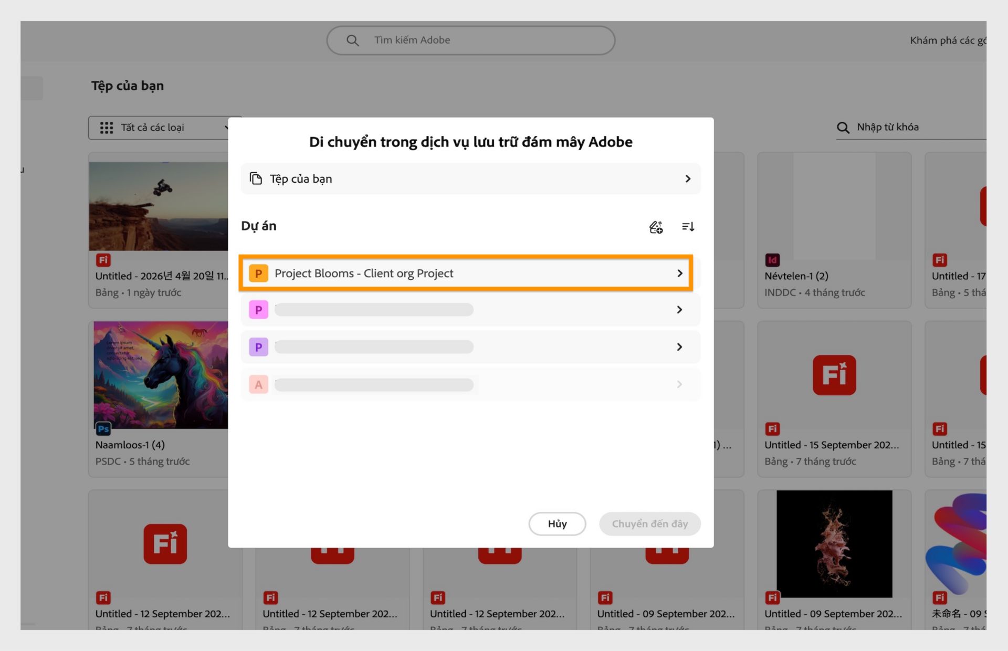Screen dimensions: 1008x651
Task: Click the Photoshop badge on Naamloos-1 (4)
Action: point(103,429)
